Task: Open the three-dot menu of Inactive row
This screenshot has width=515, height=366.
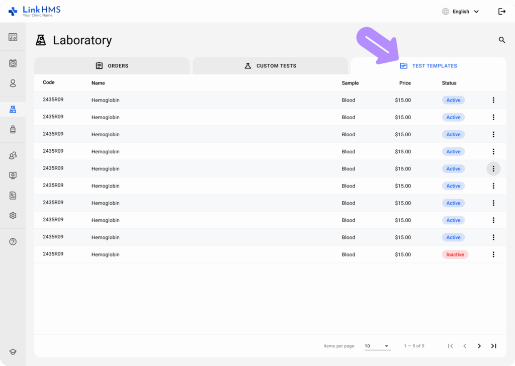Action: [x=493, y=254]
